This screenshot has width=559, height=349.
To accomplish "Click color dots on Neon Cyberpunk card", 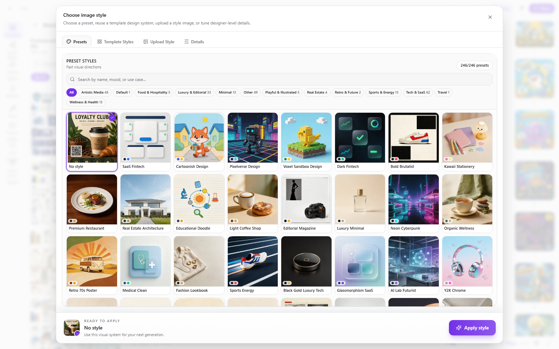I will (x=394, y=221).
